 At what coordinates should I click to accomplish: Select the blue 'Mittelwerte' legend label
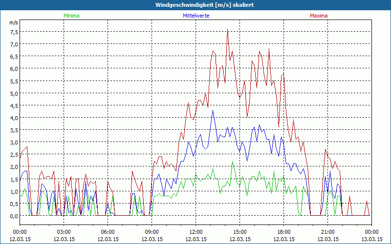pos(196,16)
